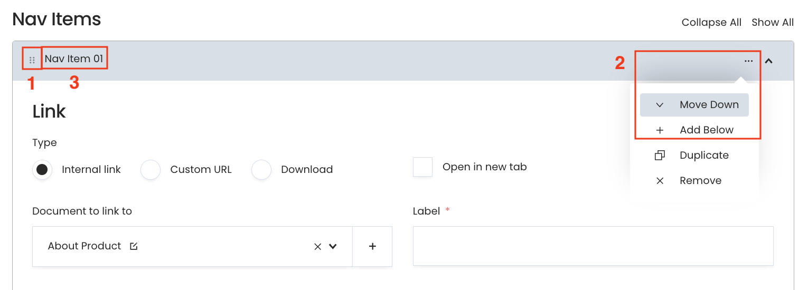Click edit icon beside About Product
The height and width of the screenshot is (290, 808).
pos(134,246)
